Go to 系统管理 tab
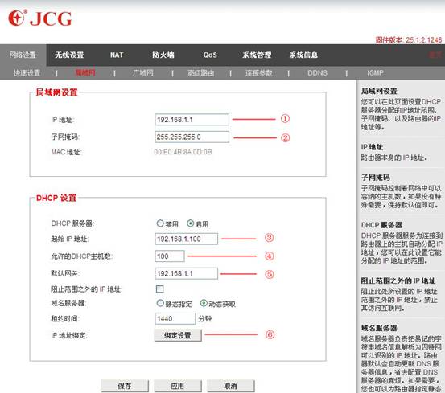445x393 pixels. point(257,55)
